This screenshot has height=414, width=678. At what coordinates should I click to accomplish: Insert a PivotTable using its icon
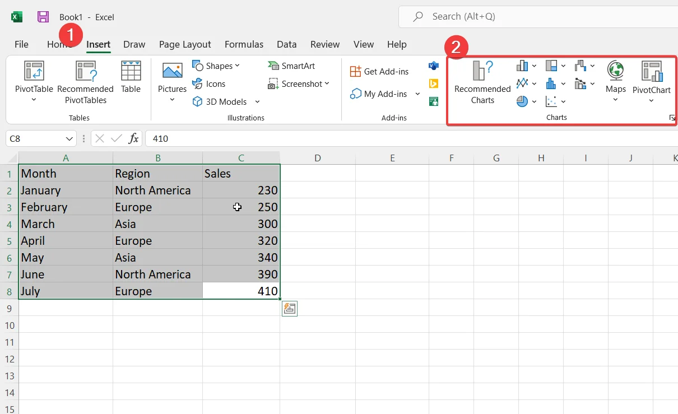pos(34,71)
